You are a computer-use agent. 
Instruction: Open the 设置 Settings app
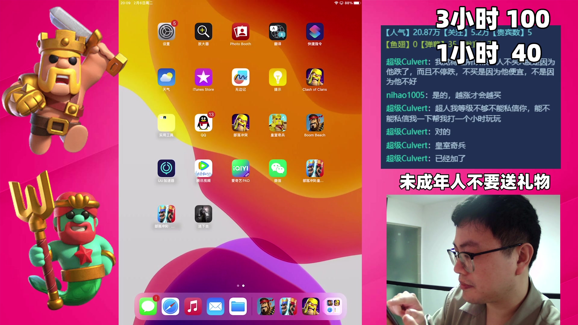(166, 32)
